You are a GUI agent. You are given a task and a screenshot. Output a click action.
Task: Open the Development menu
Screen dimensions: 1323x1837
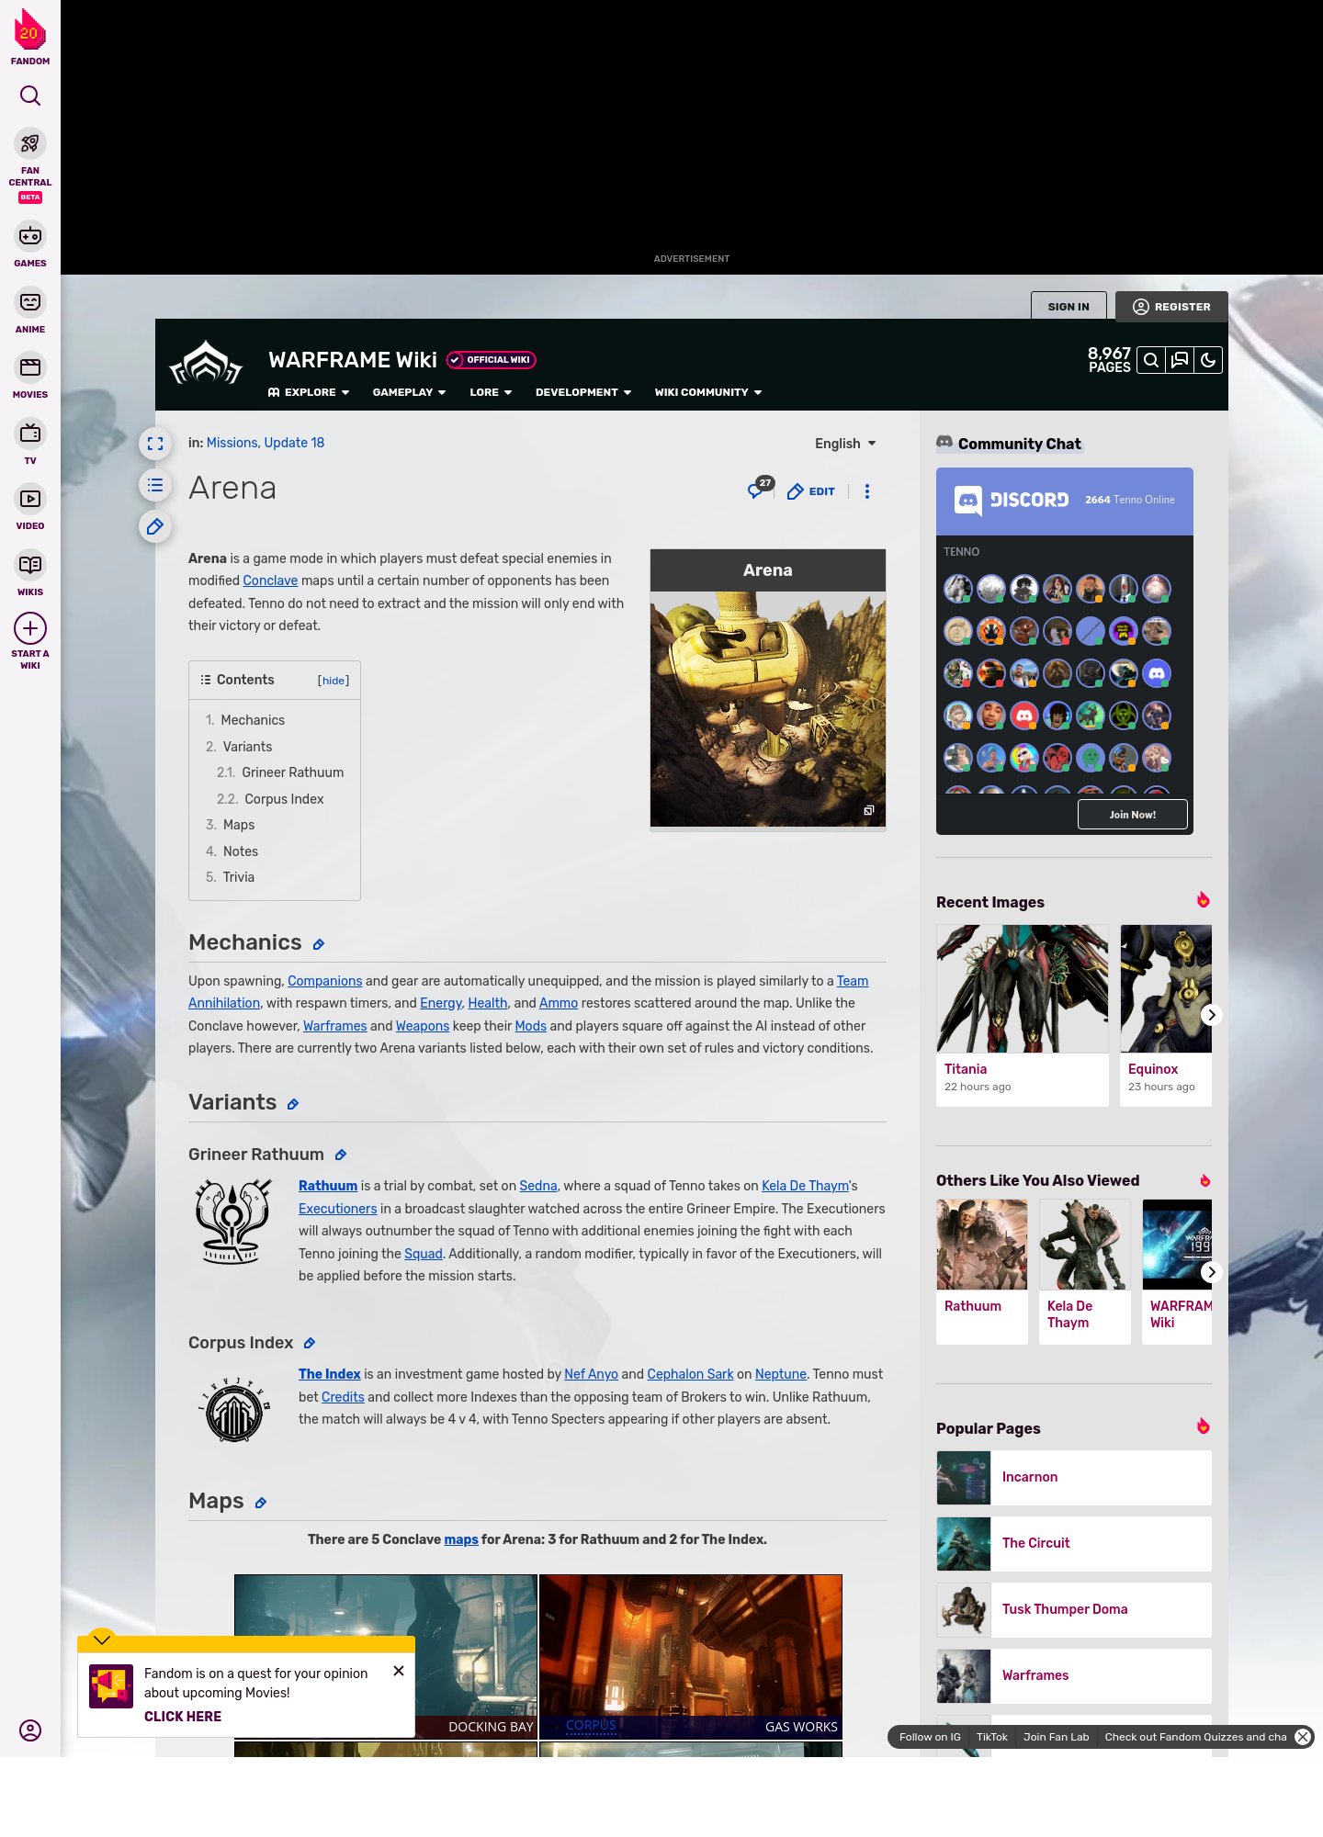point(583,392)
